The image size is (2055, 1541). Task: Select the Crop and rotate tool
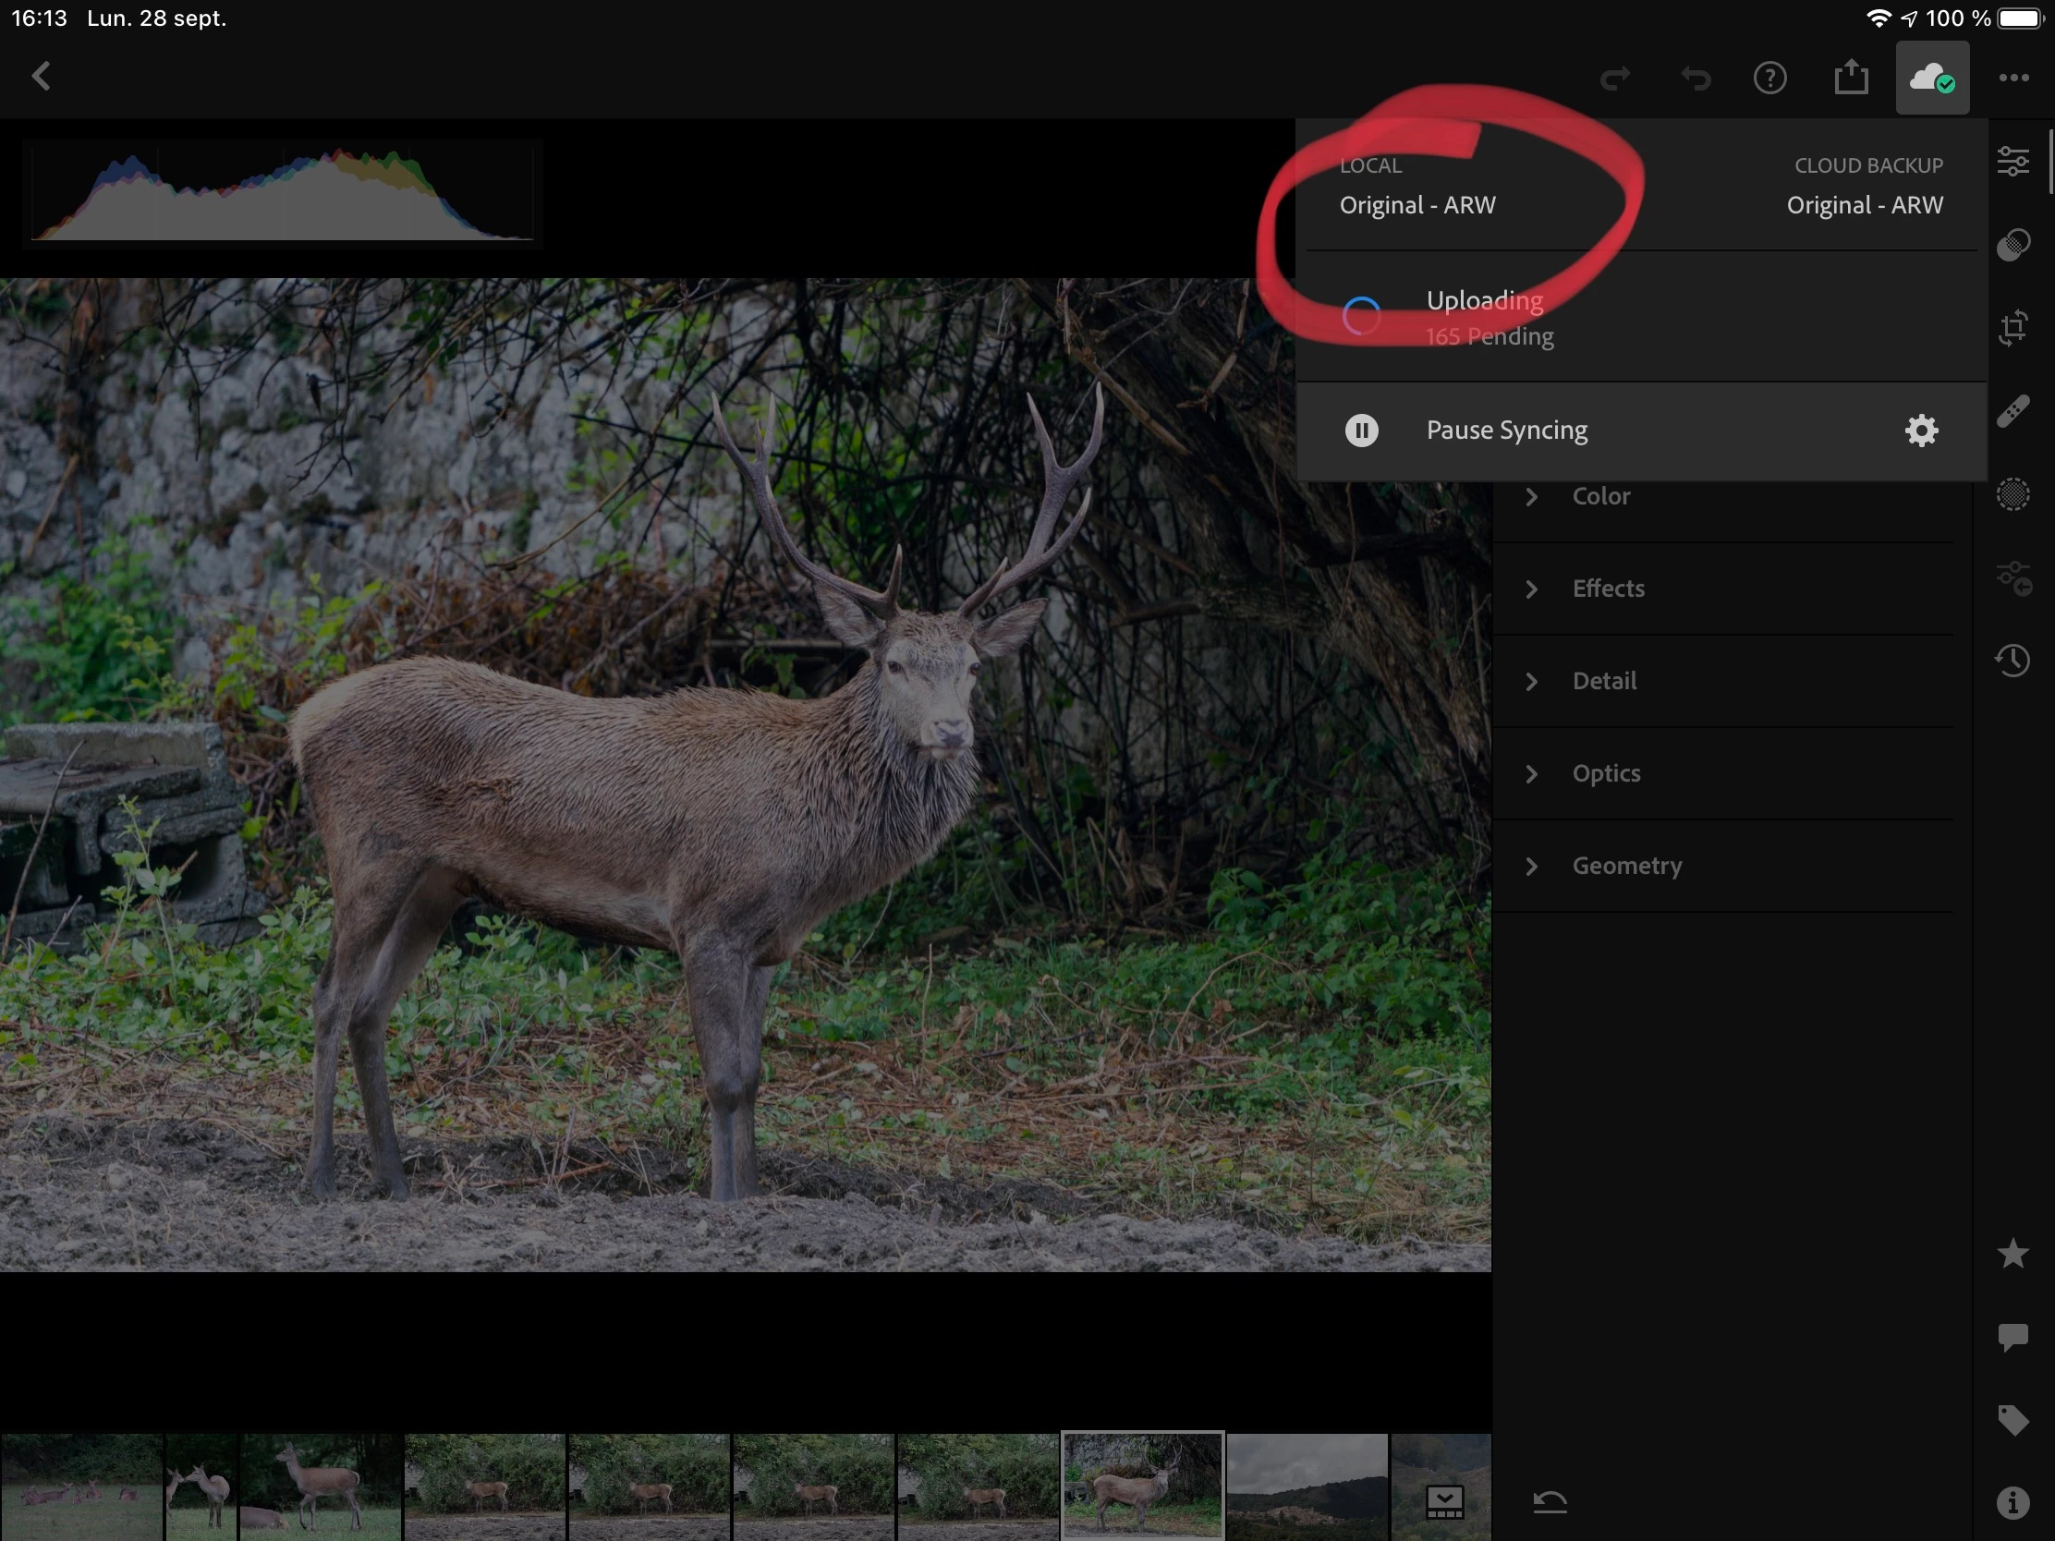(2013, 328)
